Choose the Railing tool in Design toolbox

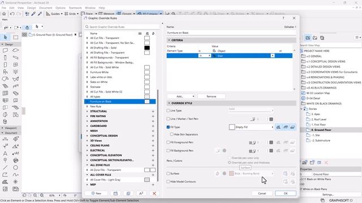click(x=15, y=86)
